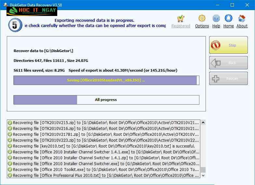Click green check icon for Office Professional Plus 2010.txt row

pyautogui.click(x=10, y=175)
